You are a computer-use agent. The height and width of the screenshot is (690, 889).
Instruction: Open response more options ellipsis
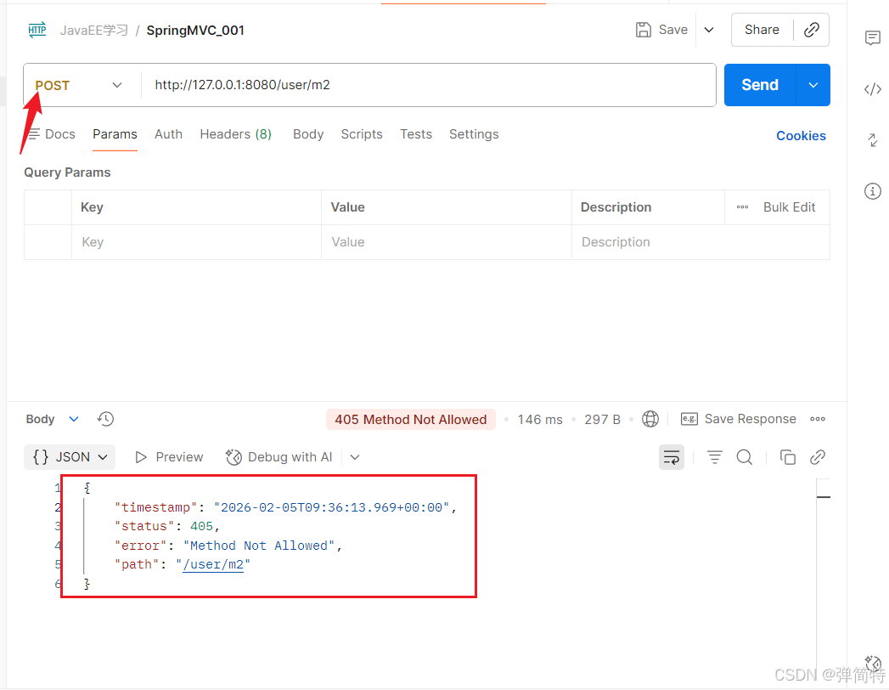point(818,419)
